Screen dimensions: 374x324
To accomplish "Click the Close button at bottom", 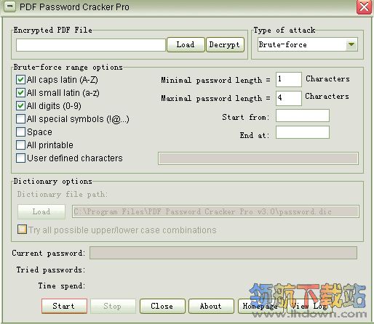I will (162, 306).
